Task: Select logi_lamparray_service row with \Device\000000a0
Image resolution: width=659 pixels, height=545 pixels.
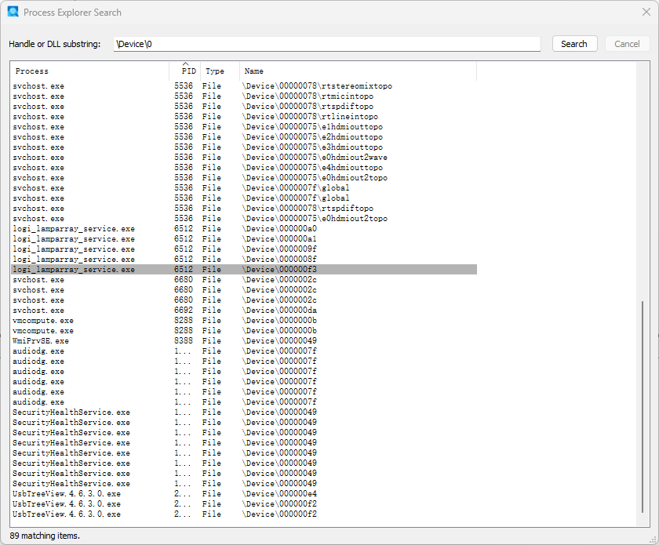Action: pos(244,229)
